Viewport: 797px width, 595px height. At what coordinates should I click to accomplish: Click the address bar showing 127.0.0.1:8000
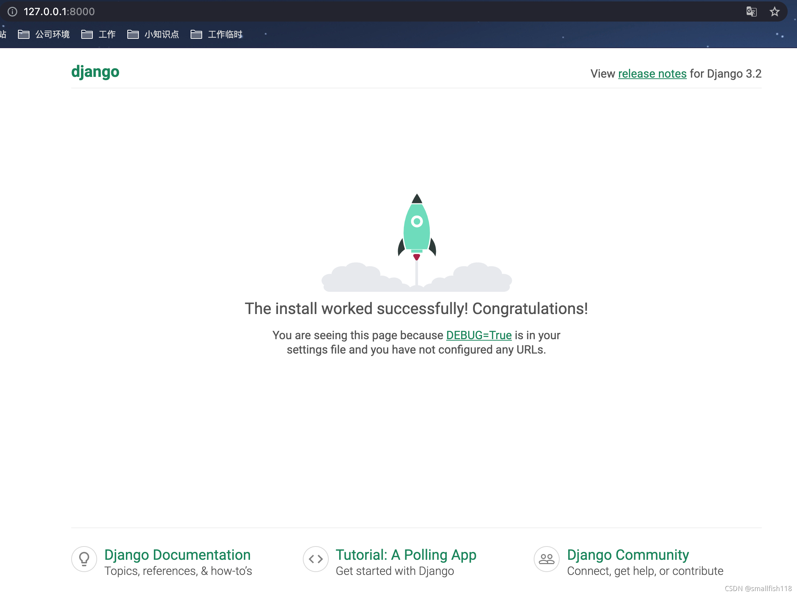point(59,11)
